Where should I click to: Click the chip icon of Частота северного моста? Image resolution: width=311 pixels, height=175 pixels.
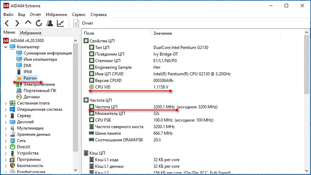91,127
